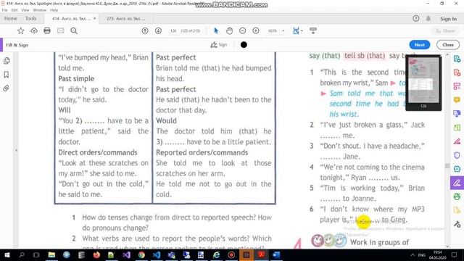Screen dimensions: 464x261
Task: Select the hand pan tool
Action: [x=229, y=30]
